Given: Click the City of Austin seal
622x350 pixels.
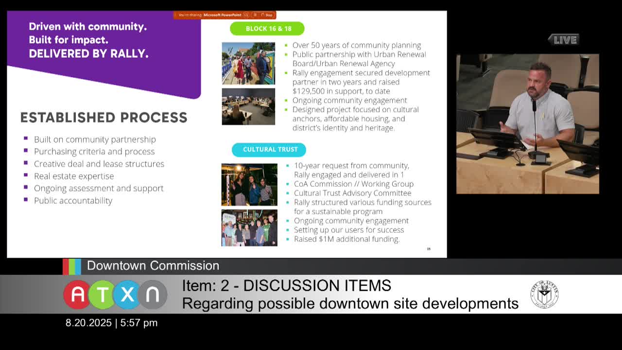Looking at the screenshot, I should pyautogui.click(x=544, y=294).
